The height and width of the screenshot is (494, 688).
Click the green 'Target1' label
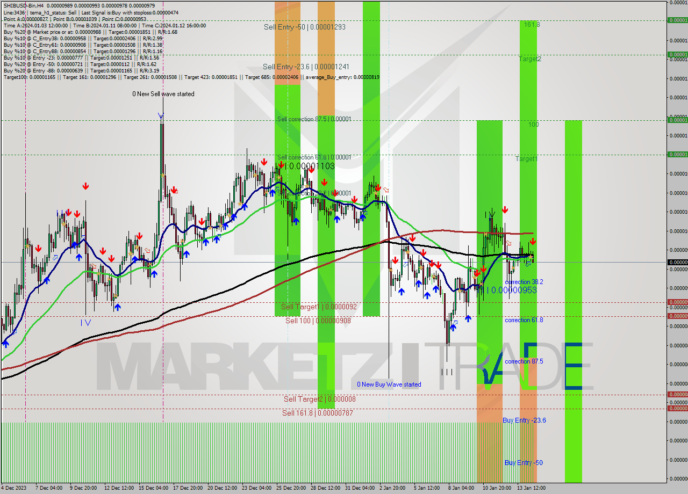[526, 159]
